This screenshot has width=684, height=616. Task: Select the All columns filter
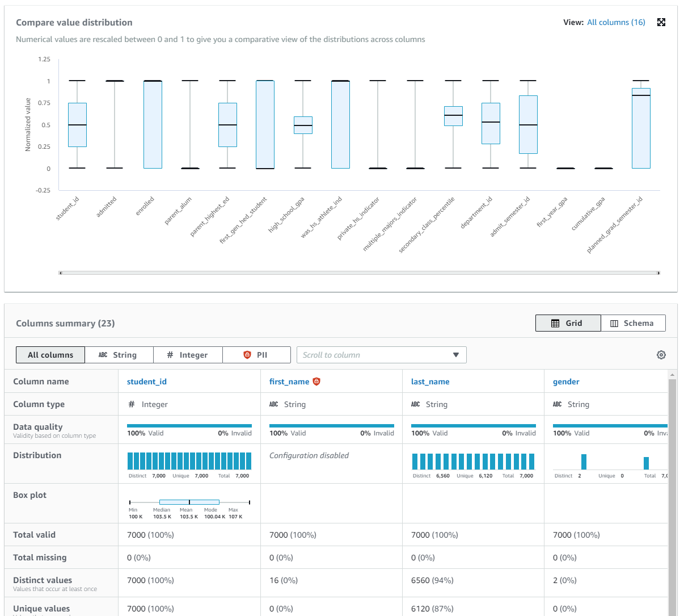coord(50,355)
